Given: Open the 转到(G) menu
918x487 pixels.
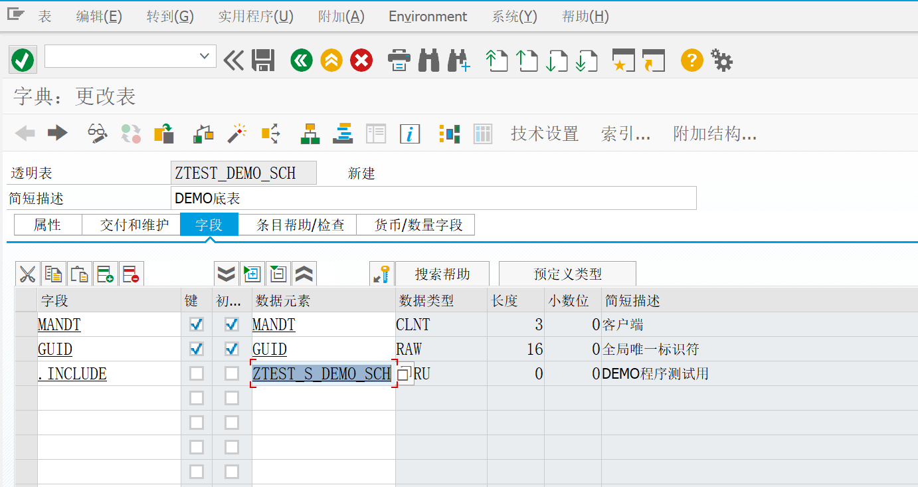Looking at the screenshot, I should [170, 17].
